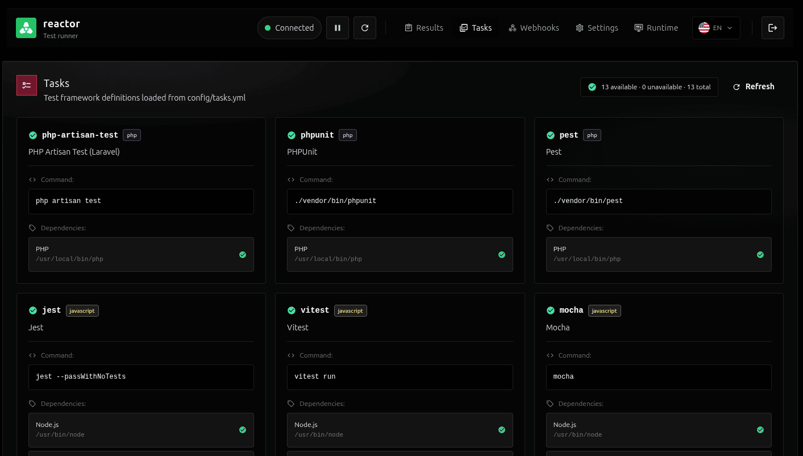
Task: Click the php tag on php-artisan-test card
Action: pyautogui.click(x=132, y=135)
